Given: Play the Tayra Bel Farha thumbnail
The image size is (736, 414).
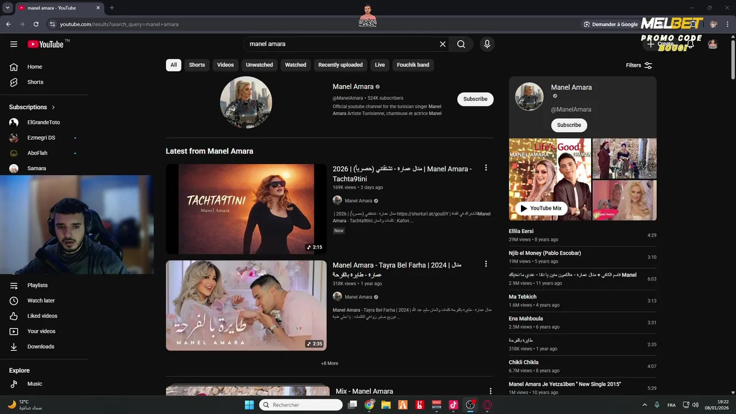Looking at the screenshot, I should tap(246, 305).
